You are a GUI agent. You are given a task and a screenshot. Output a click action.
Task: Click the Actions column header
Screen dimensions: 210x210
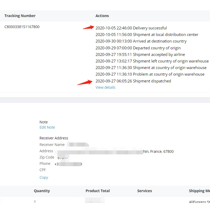[x=102, y=16]
